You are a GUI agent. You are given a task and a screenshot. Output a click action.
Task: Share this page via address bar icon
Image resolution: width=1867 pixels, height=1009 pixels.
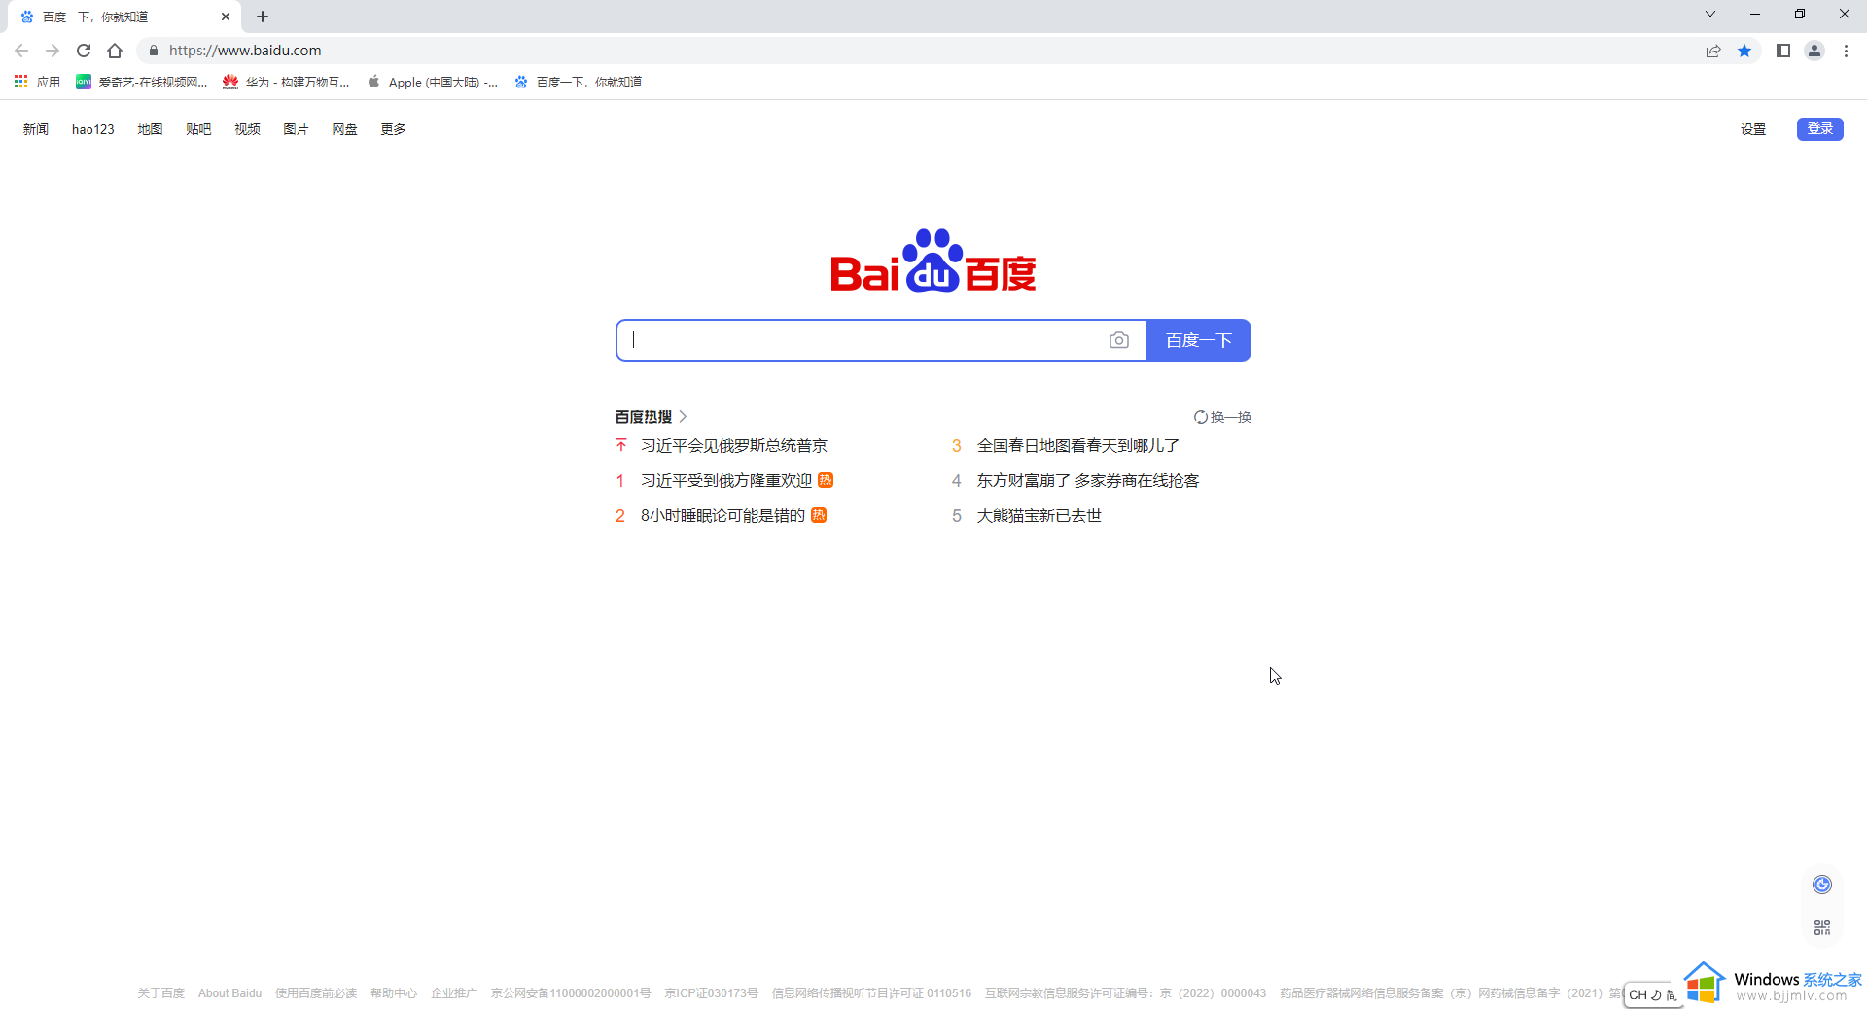click(1713, 51)
